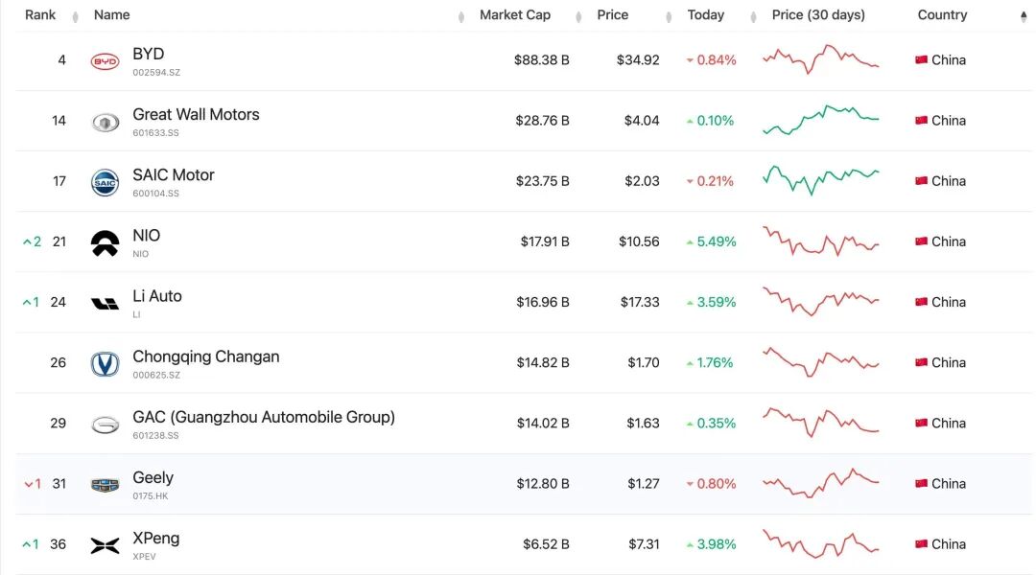Sort table by Market Cap column
Screen dimensions: 1036x575
[515, 14]
